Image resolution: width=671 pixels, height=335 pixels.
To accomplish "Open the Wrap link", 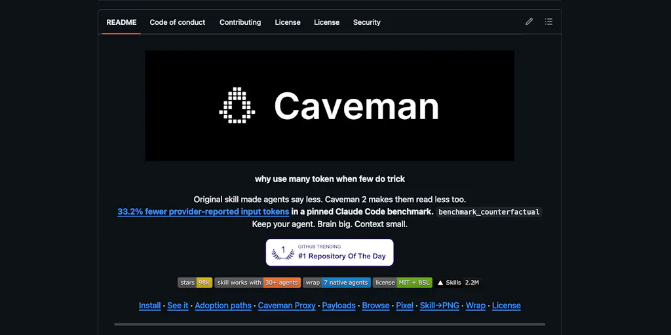I will click(x=476, y=306).
